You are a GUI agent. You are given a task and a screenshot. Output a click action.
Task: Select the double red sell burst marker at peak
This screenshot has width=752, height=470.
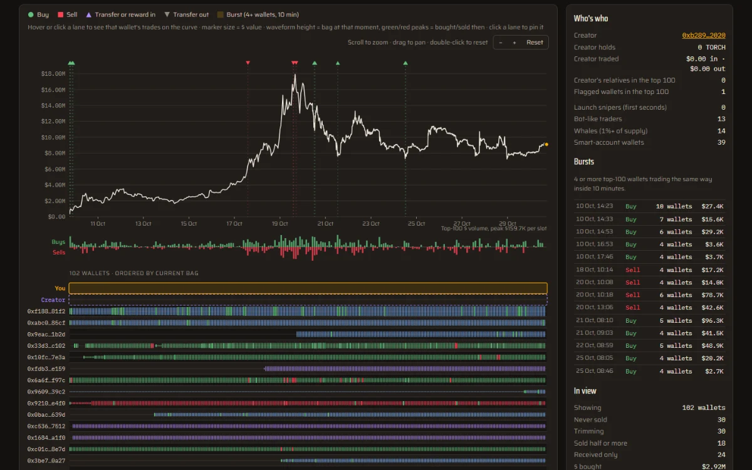(x=295, y=63)
